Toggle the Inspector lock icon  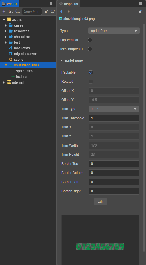click(140, 11)
